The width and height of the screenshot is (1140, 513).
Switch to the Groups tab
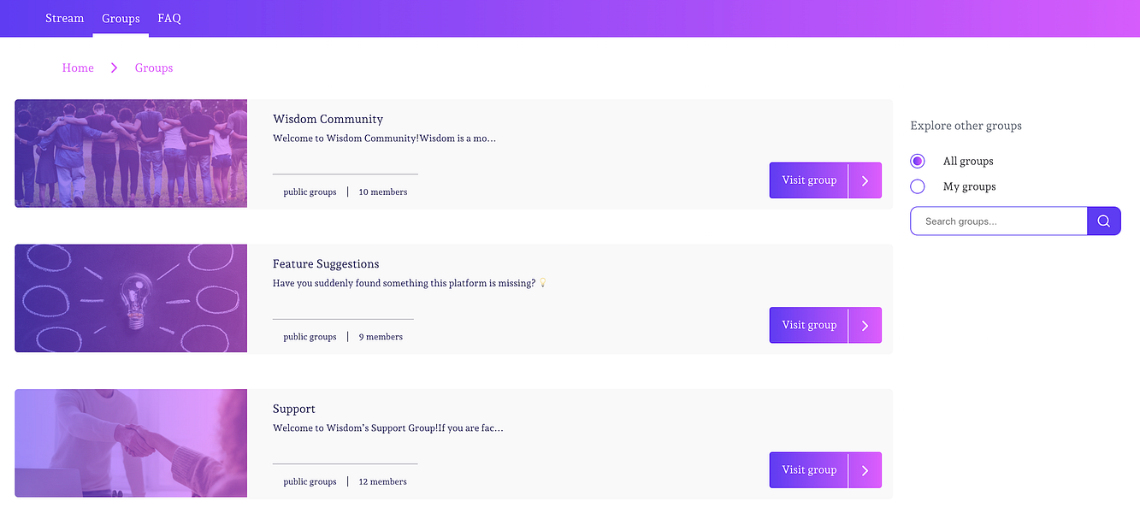pos(121,18)
